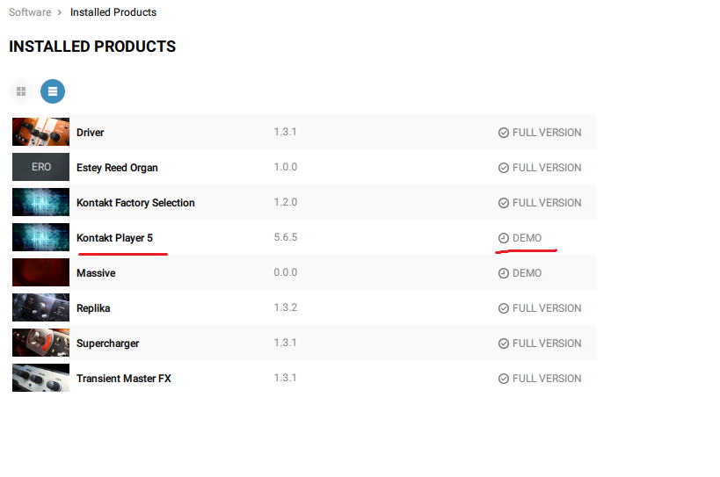Select the Massive product name
Image resolution: width=720 pixels, height=477 pixels.
click(x=96, y=273)
